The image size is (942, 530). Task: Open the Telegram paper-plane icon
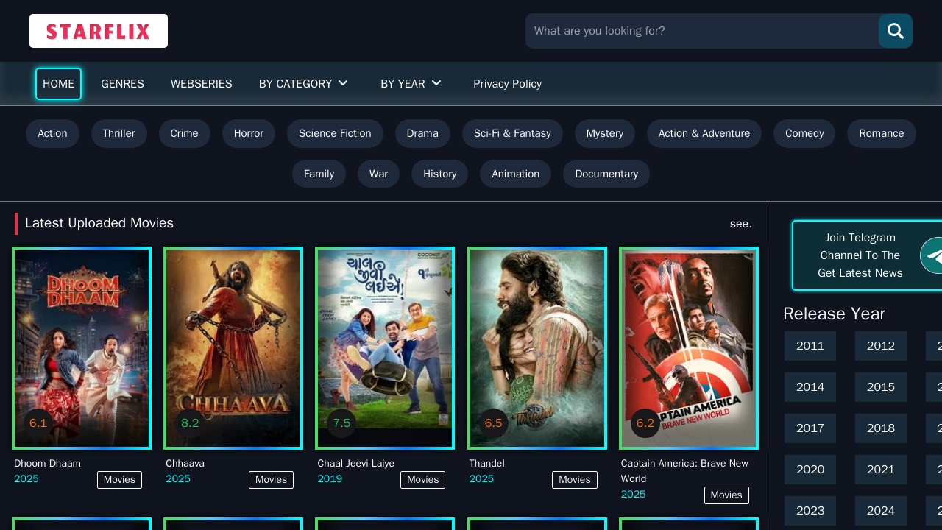[932, 255]
